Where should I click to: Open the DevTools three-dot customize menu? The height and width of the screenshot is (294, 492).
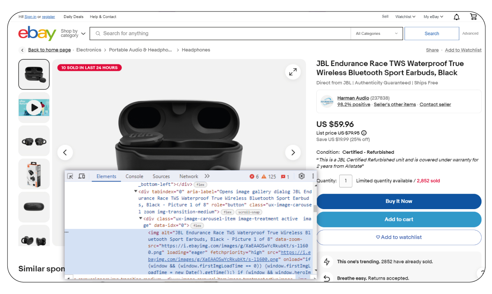(313, 176)
